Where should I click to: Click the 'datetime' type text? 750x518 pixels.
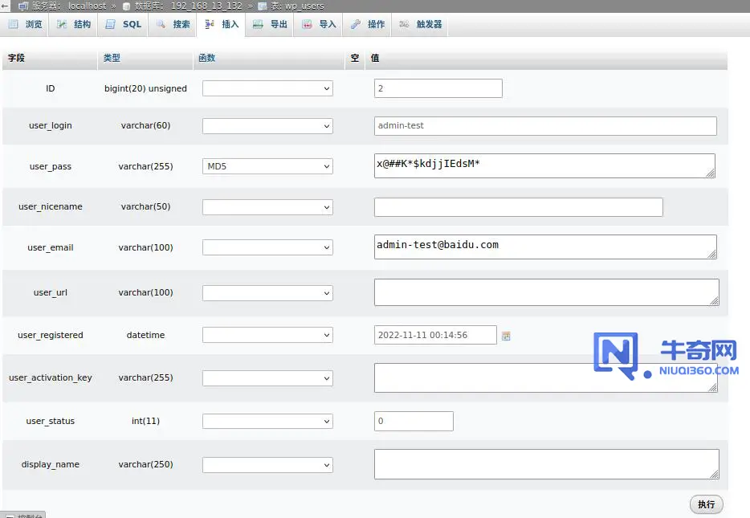tap(145, 335)
